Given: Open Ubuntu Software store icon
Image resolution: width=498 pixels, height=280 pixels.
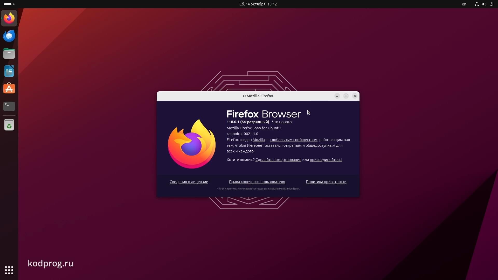Looking at the screenshot, I should pos(9,88).
